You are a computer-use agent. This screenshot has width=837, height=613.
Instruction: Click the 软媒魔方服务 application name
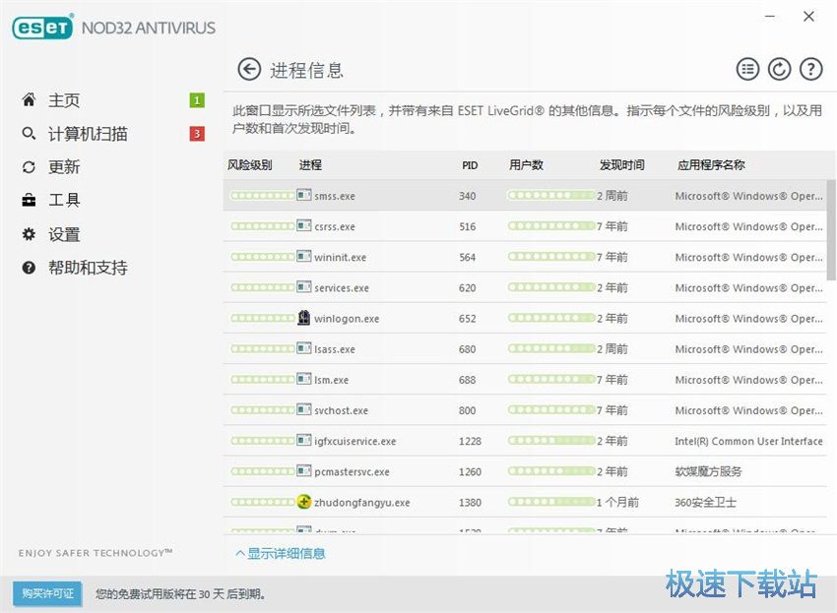click(708, 471)
